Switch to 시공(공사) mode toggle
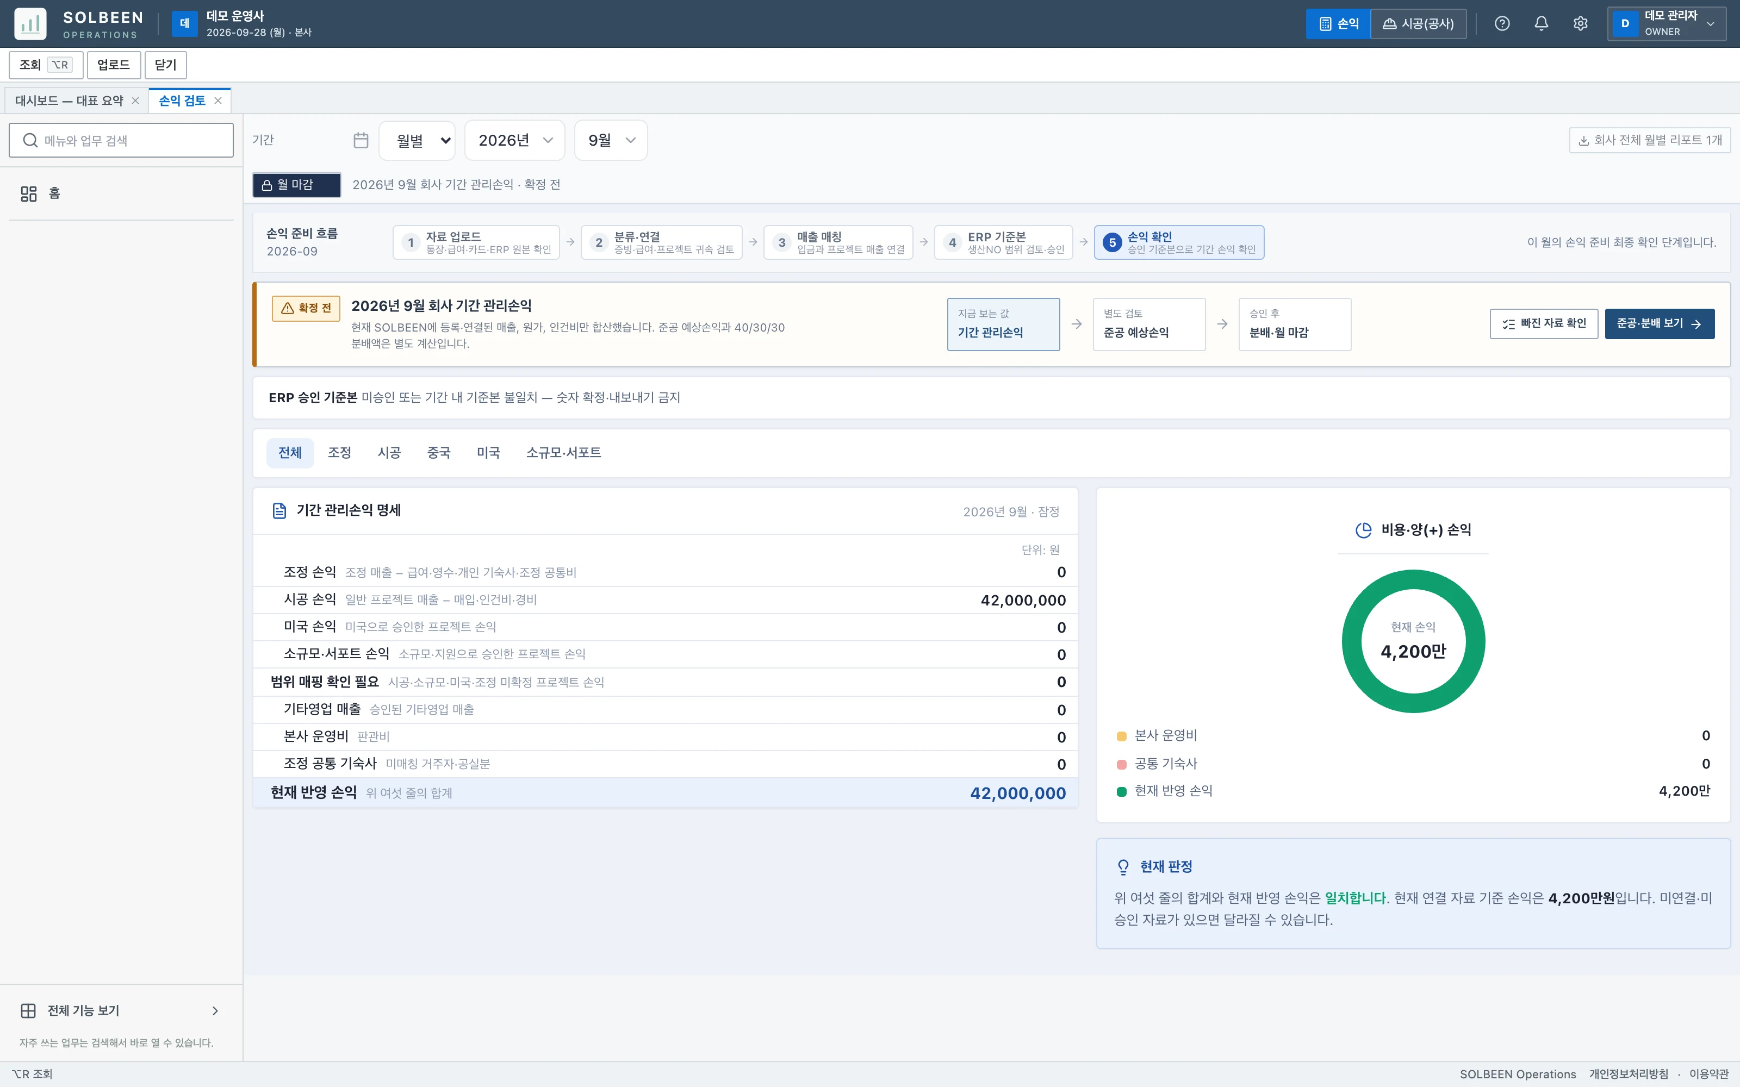This screenshot has height=1087, width=1740. 1419,24
